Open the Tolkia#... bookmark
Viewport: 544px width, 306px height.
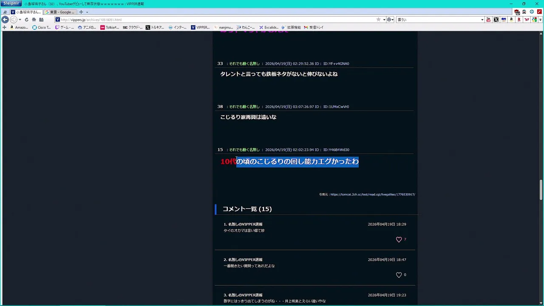point(110,27)
